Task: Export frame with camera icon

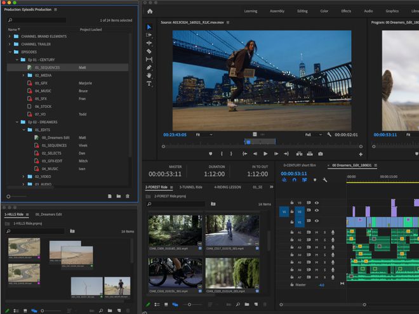Action: tap(321, 154)
